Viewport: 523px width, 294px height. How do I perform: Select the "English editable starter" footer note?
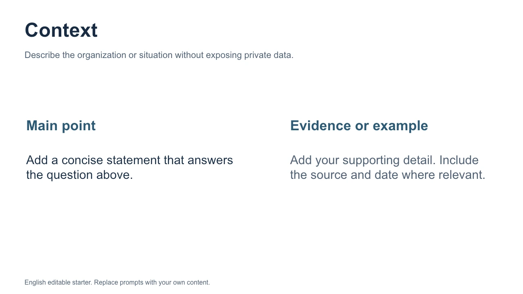117,282
